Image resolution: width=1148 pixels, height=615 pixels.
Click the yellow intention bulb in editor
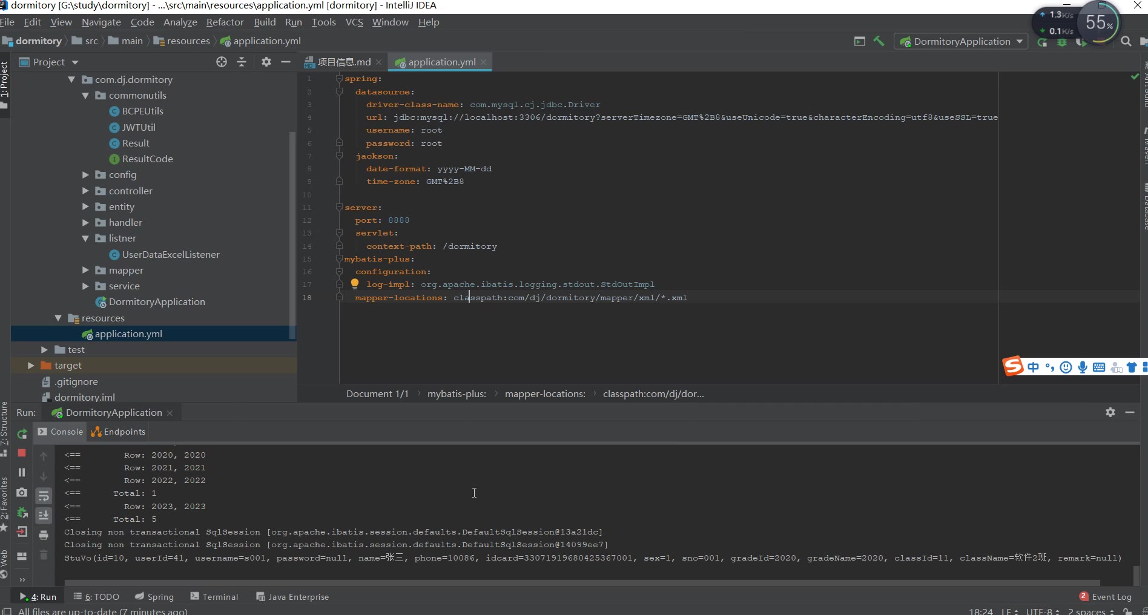pyautogui.click(x=355, y=284)
